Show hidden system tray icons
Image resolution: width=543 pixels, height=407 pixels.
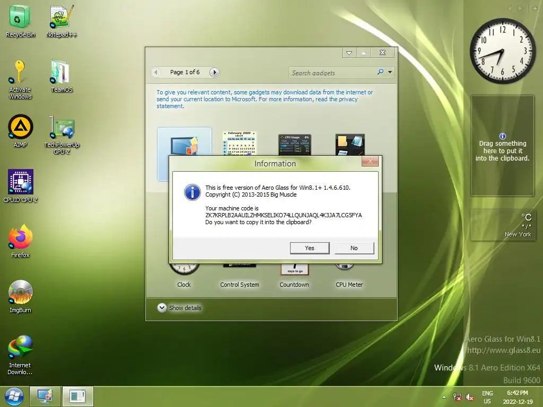point(444,397)
